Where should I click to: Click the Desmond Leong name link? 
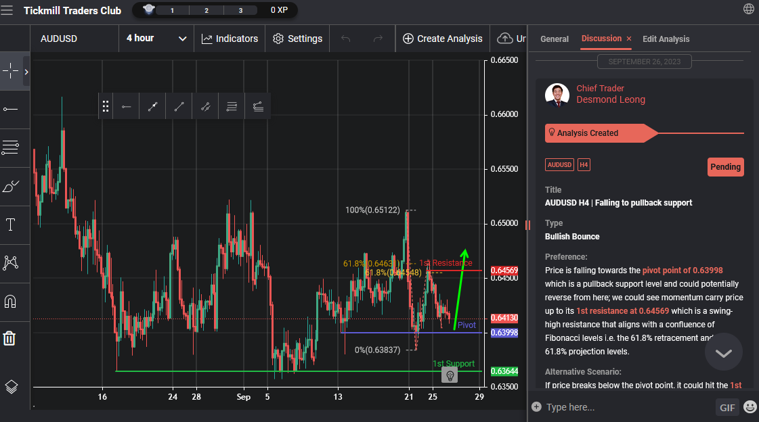tap(611, 99)
